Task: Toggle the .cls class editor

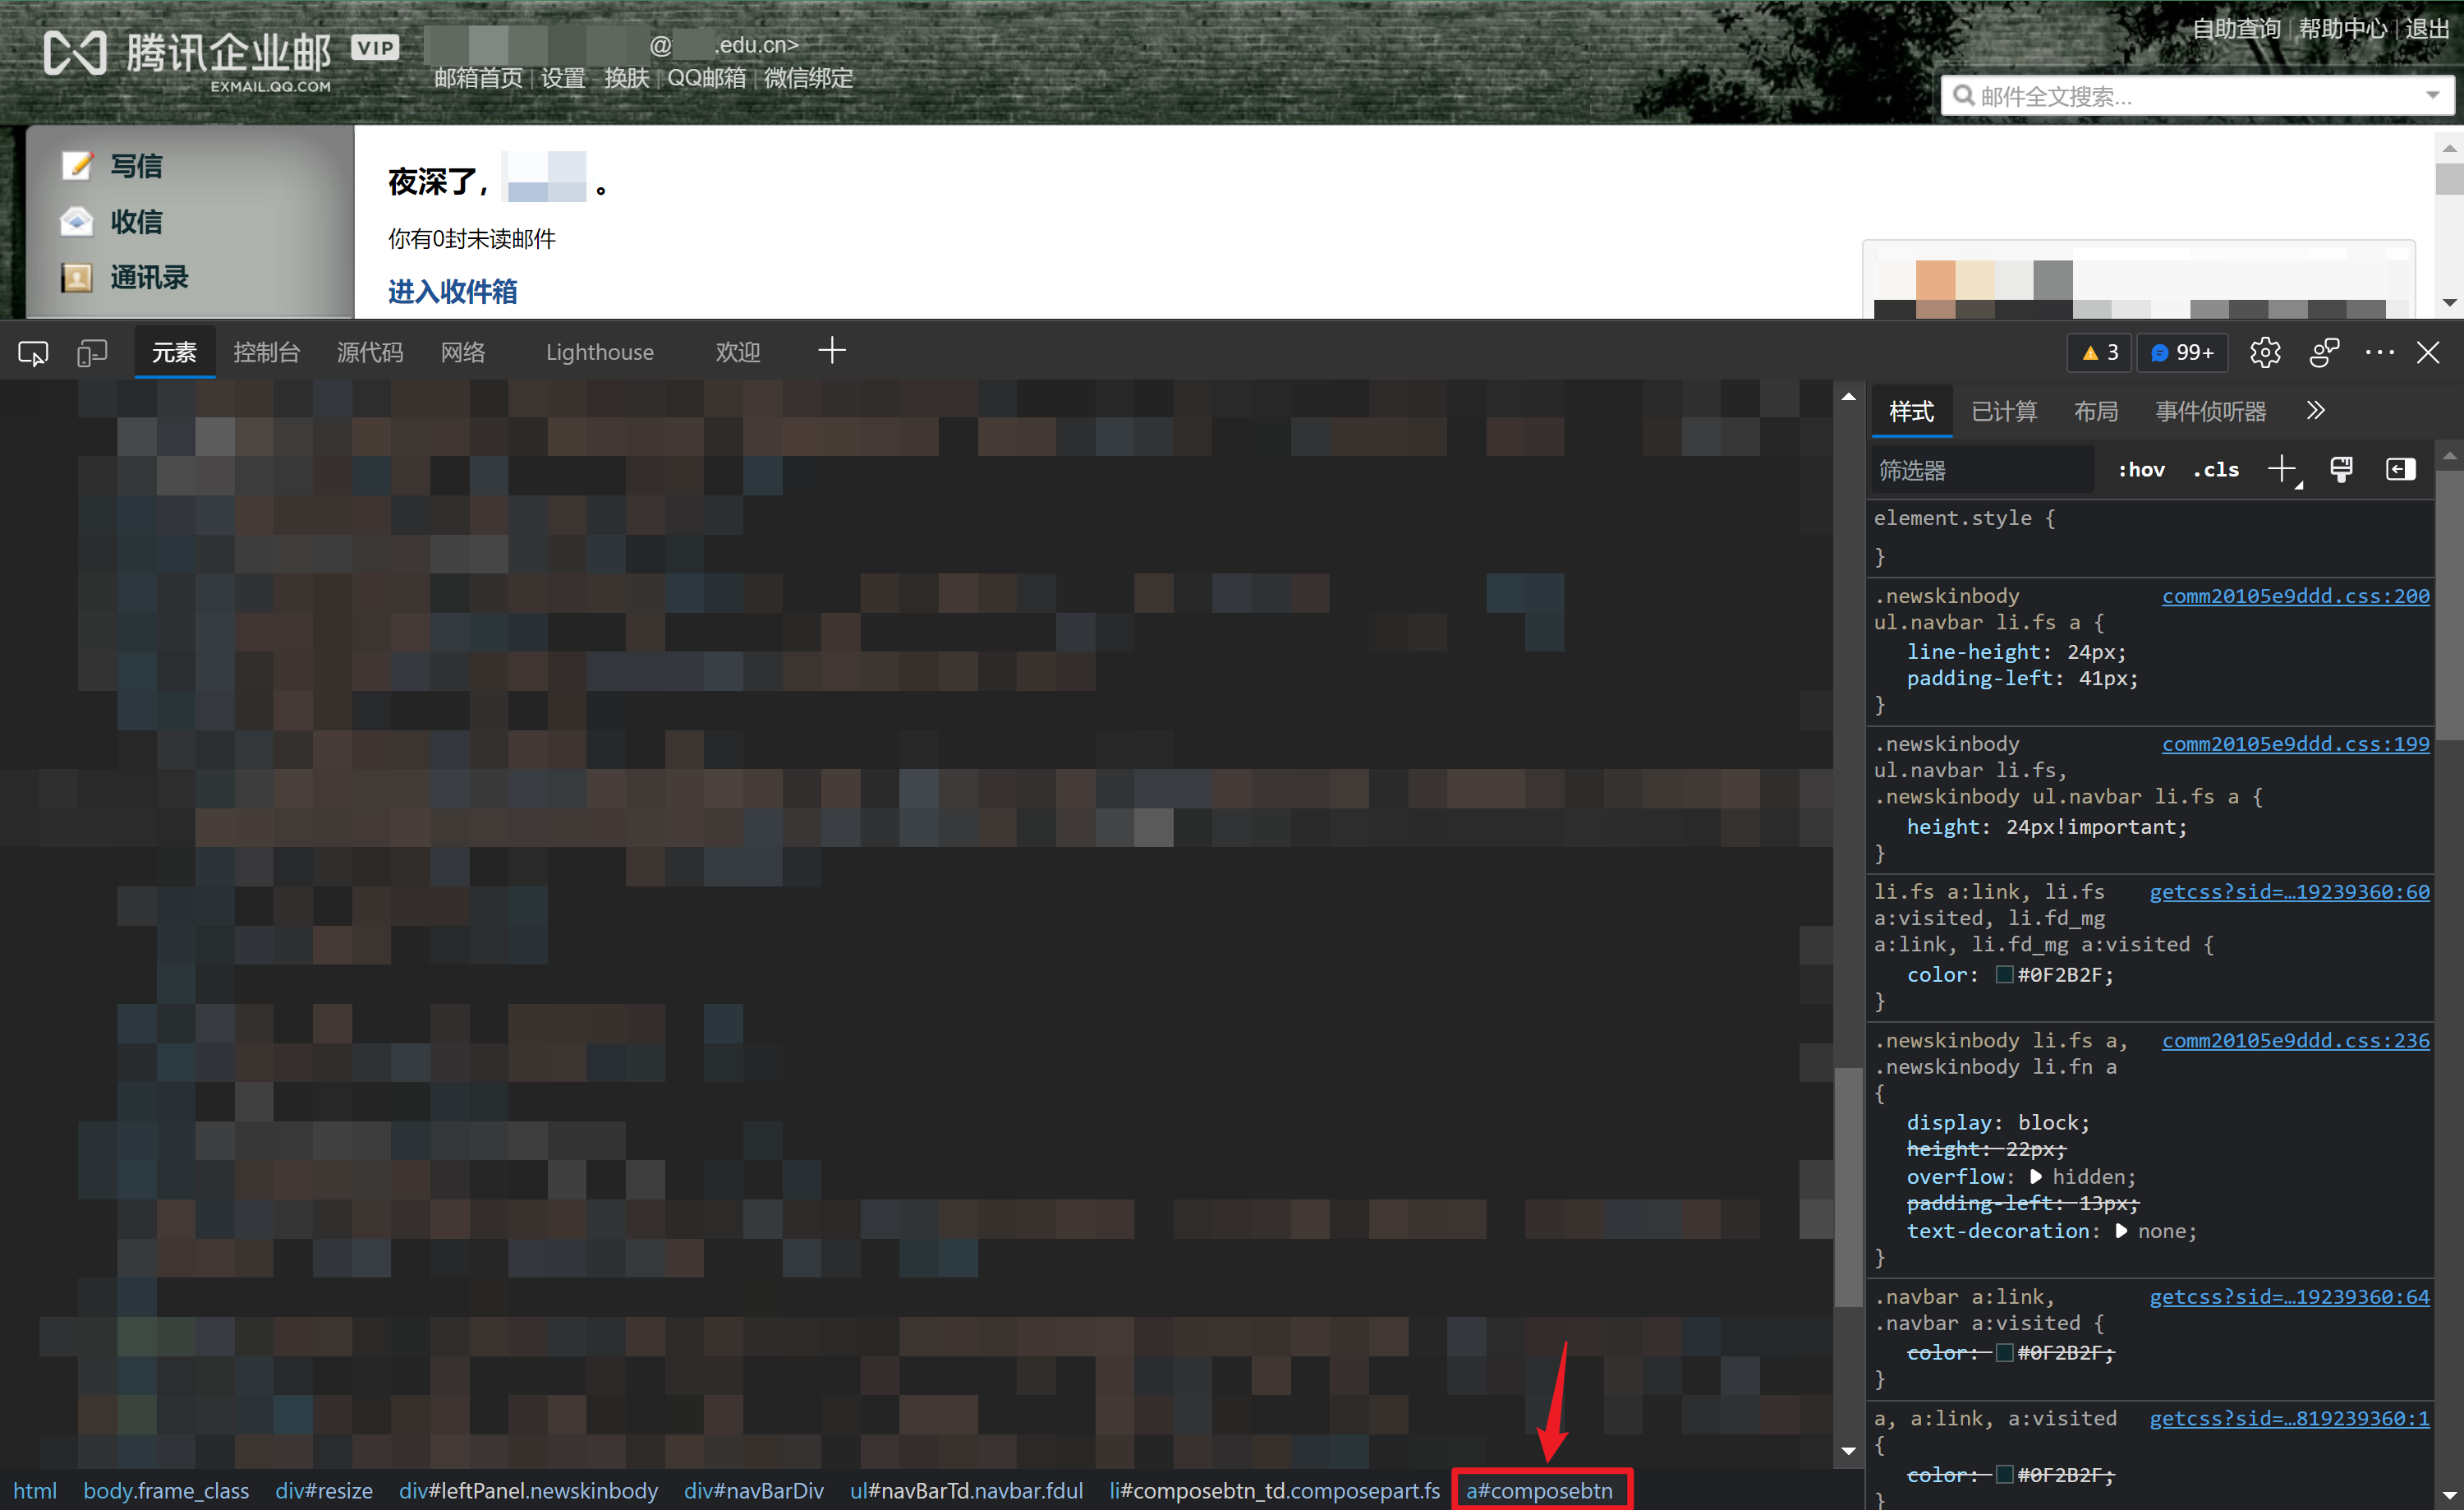Action: coord(2215,470)
